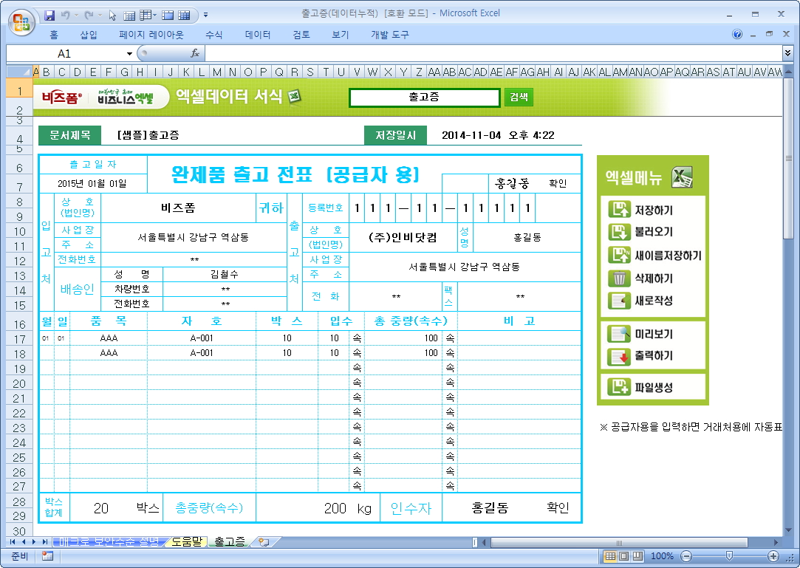The width and height of the screenshot is (800, 568).
Task: Click the 삭제하기 trash button
Action: pyautogui.click(x=652, y=278)
